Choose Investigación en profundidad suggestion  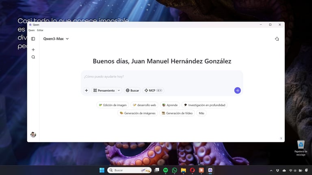[x=204, y=105]
